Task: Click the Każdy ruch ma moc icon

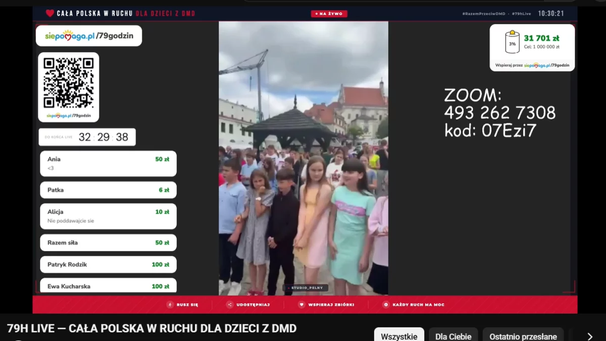Action: click(x=386, y=305)
